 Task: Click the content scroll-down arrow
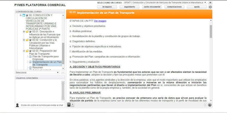pyautogui.click(x=211, y=100)
